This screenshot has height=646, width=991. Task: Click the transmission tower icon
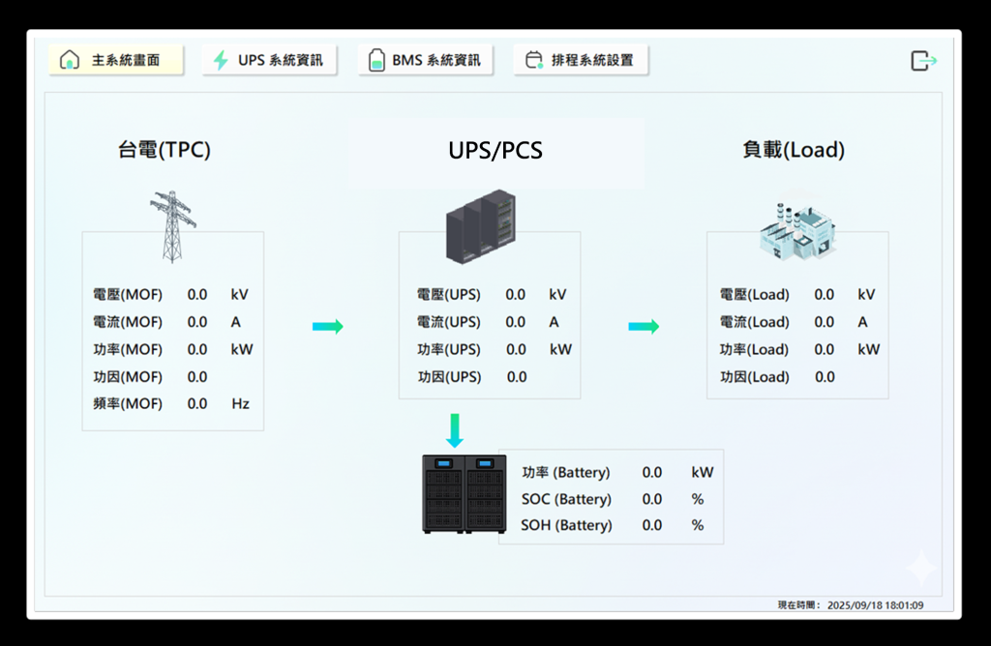tap(172, 226)
